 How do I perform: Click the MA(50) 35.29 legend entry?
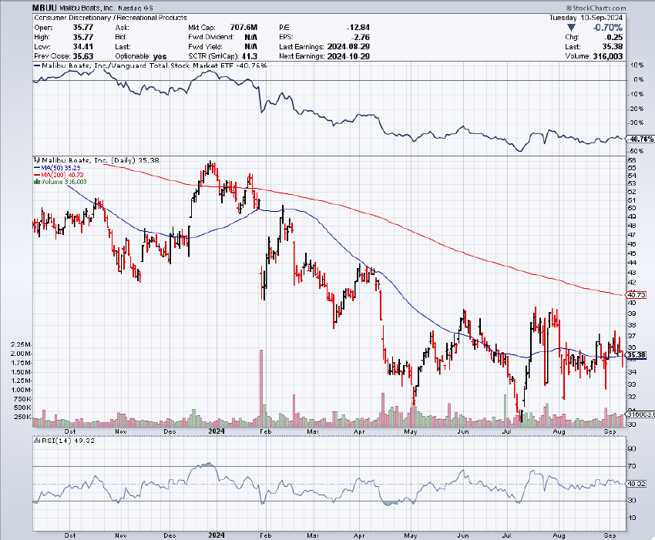[57, 167]
